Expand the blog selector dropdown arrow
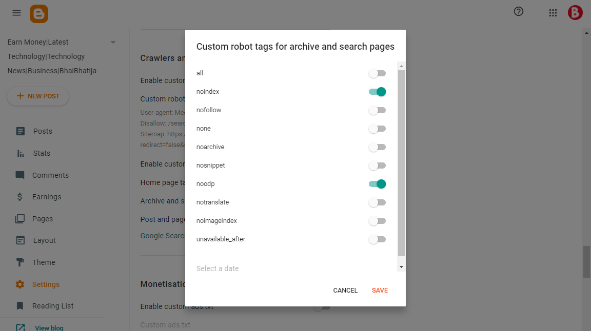 coord(113,42)
